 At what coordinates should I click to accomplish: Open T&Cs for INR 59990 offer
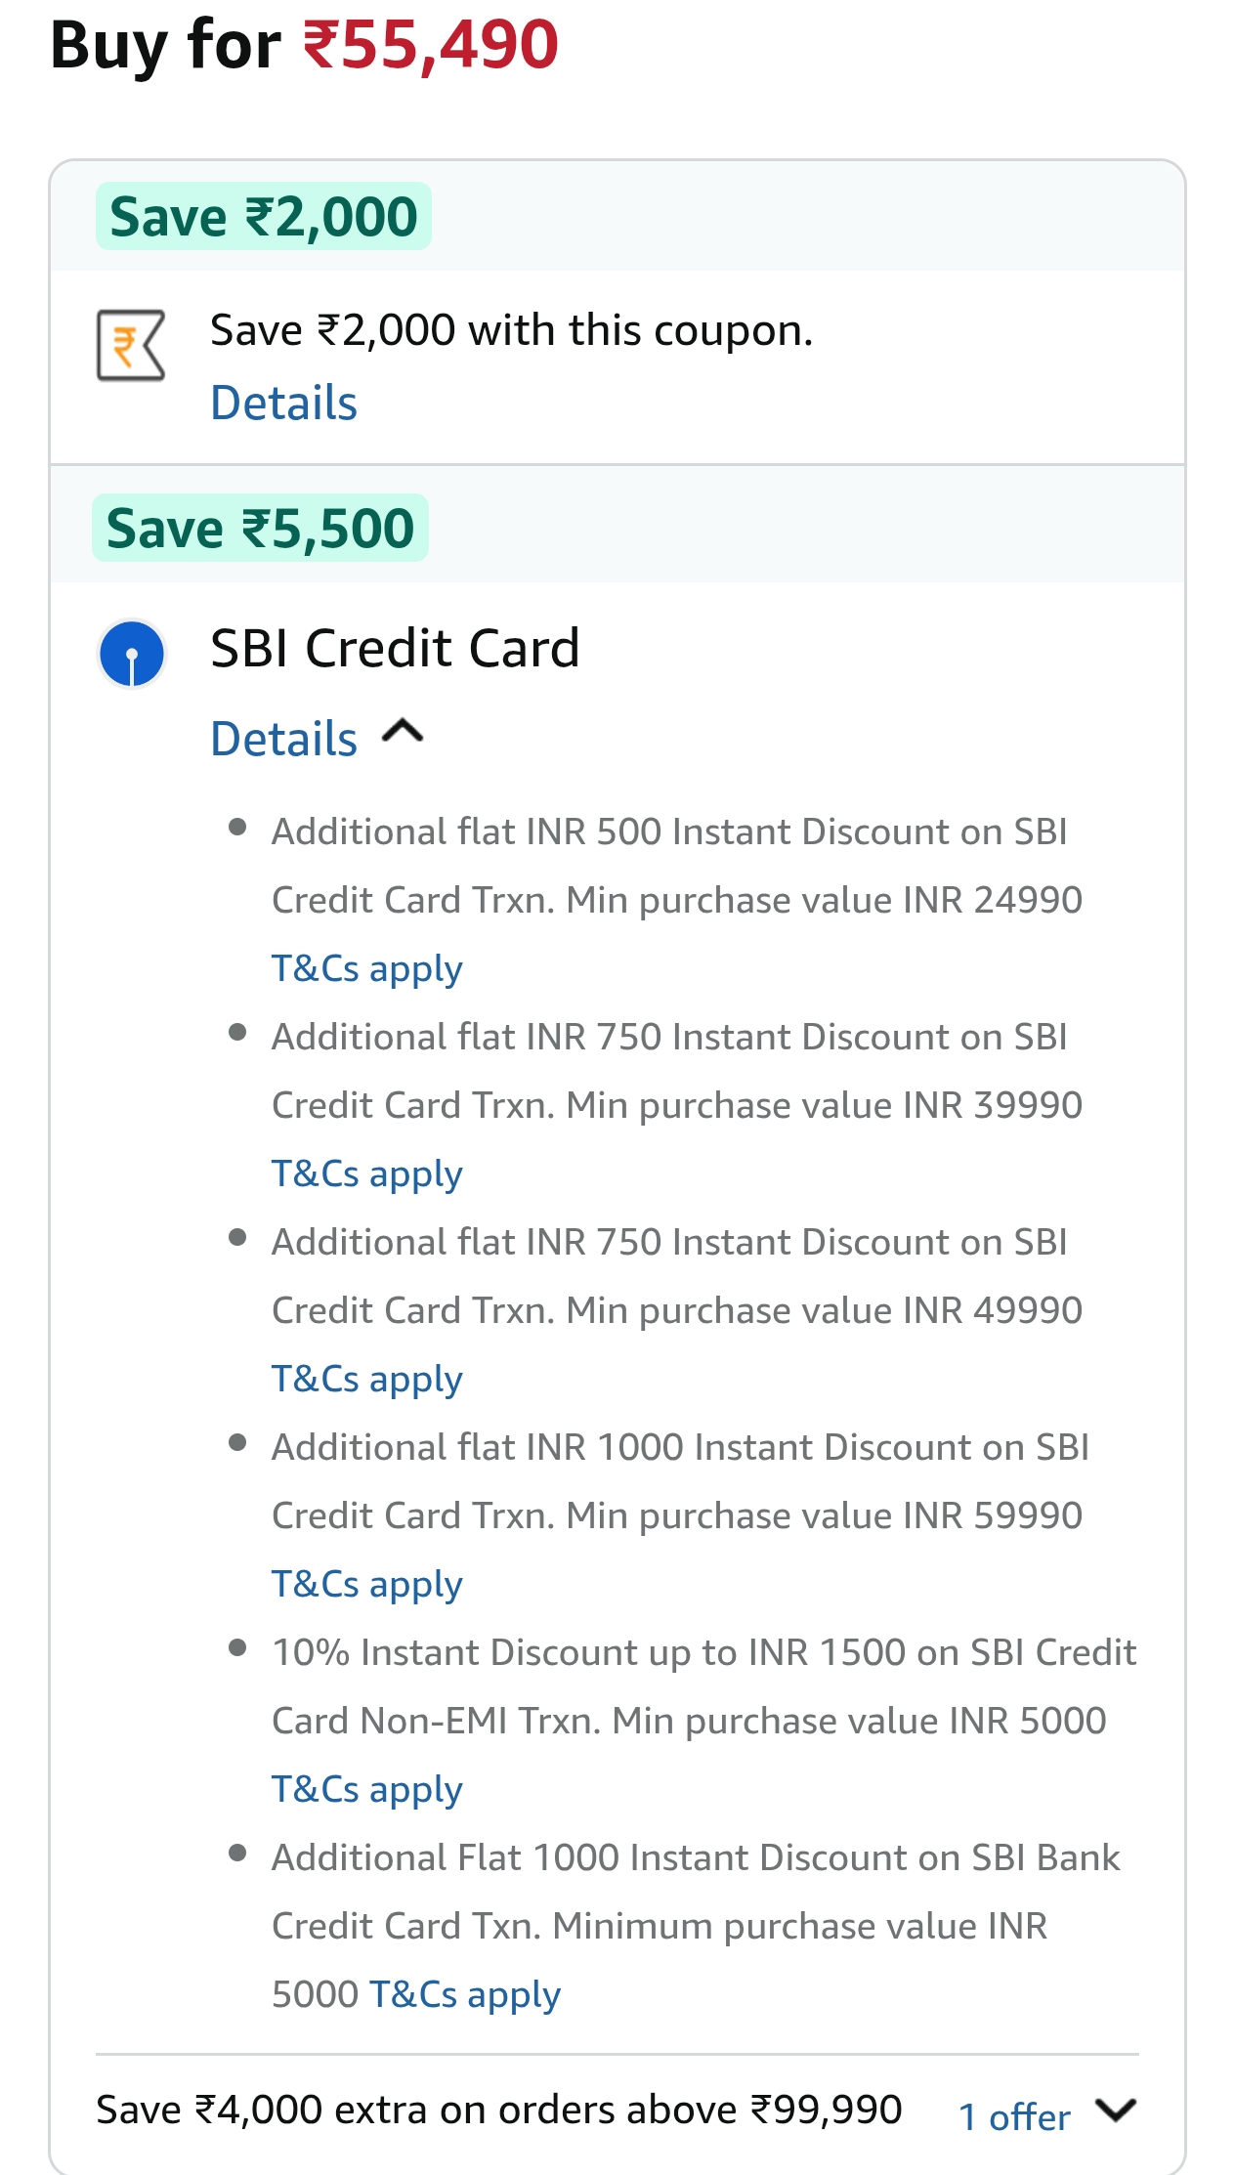click(366, 1585)
